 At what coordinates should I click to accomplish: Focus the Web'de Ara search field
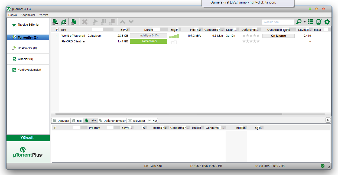click(278, 22)
